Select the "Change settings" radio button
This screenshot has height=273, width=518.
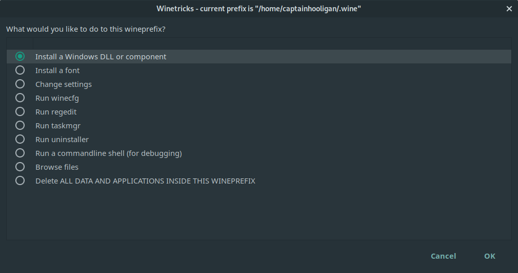click(x=20, y=84)
